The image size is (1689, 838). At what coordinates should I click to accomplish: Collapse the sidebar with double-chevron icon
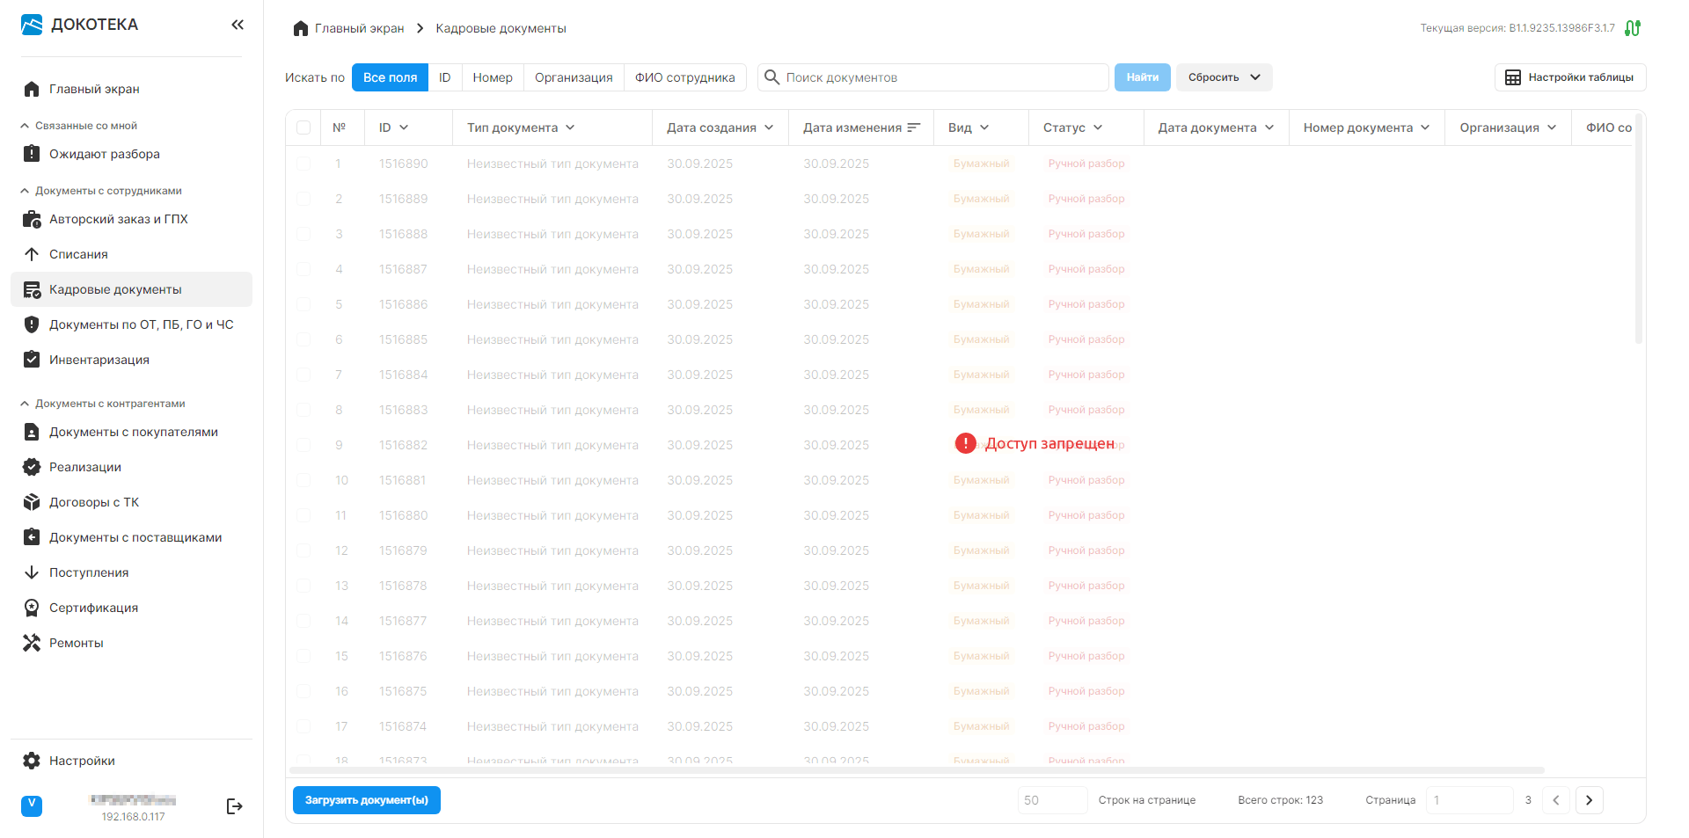click(x=238, y=25)
